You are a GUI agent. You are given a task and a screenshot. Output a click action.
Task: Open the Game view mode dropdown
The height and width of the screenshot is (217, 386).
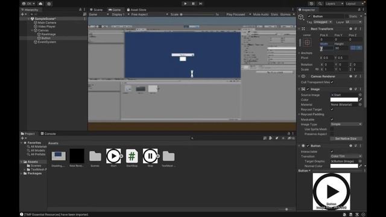pos(98,14)
